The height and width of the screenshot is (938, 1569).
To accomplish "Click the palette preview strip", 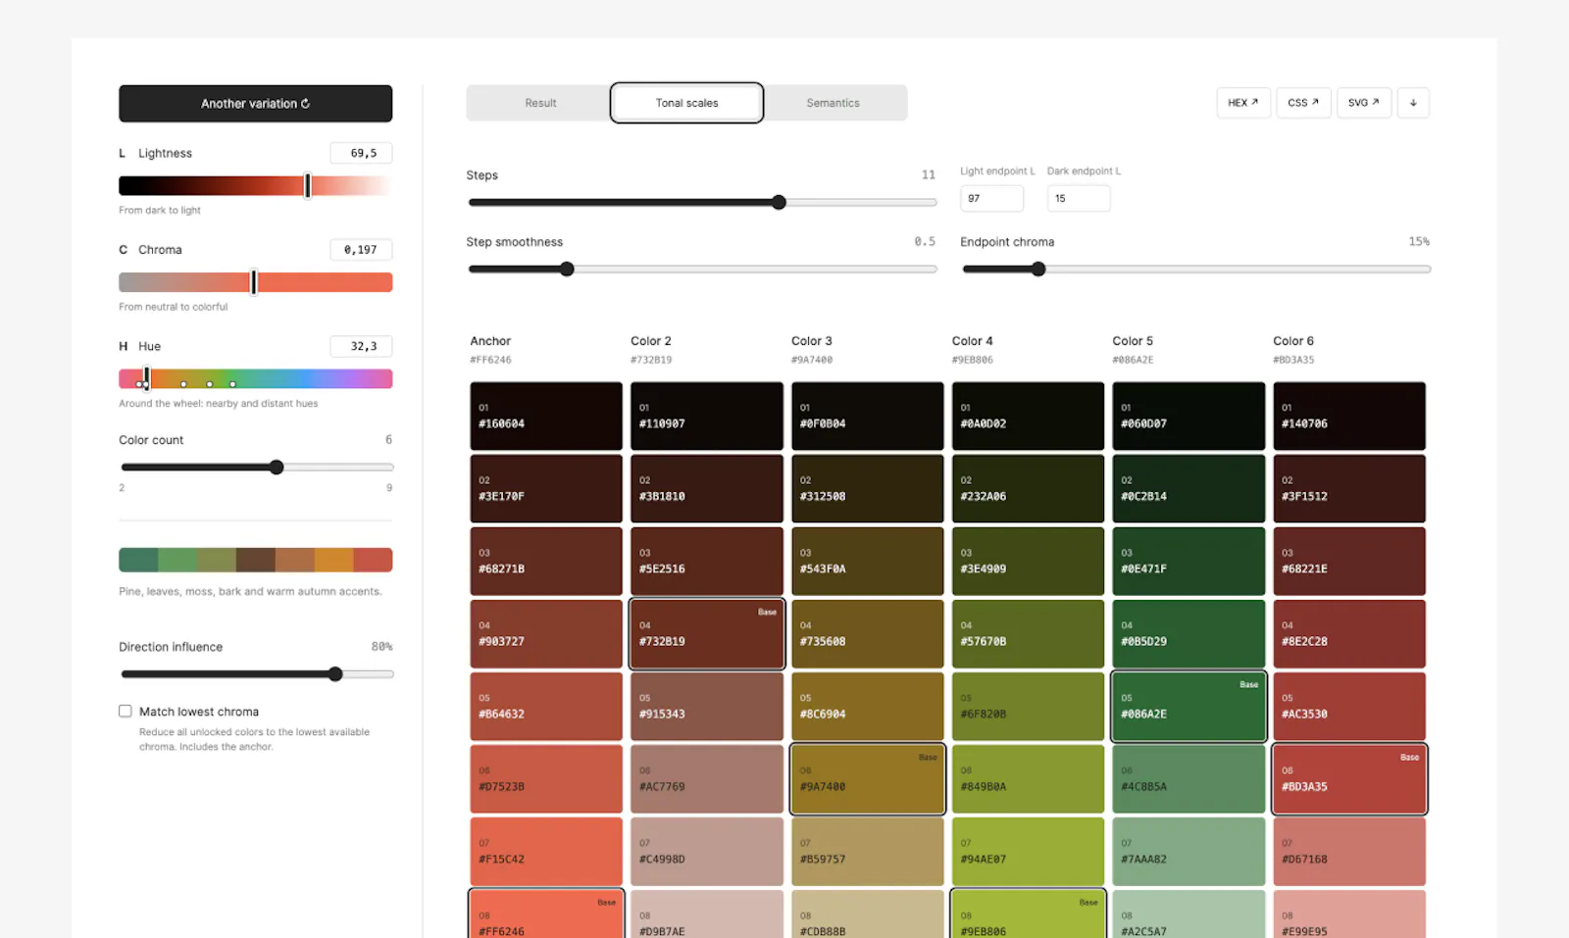I will 255,560.
